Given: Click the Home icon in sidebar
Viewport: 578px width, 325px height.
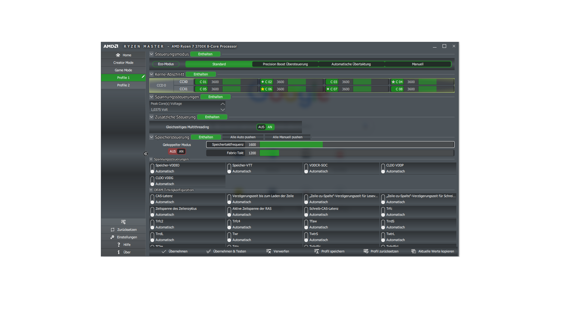Looking at the screenshot, I should [x=118, y=55].
